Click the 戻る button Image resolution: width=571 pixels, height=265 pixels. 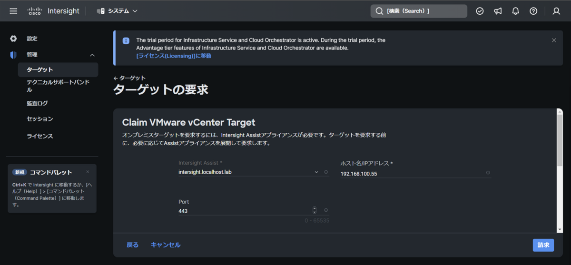point(133,245)
